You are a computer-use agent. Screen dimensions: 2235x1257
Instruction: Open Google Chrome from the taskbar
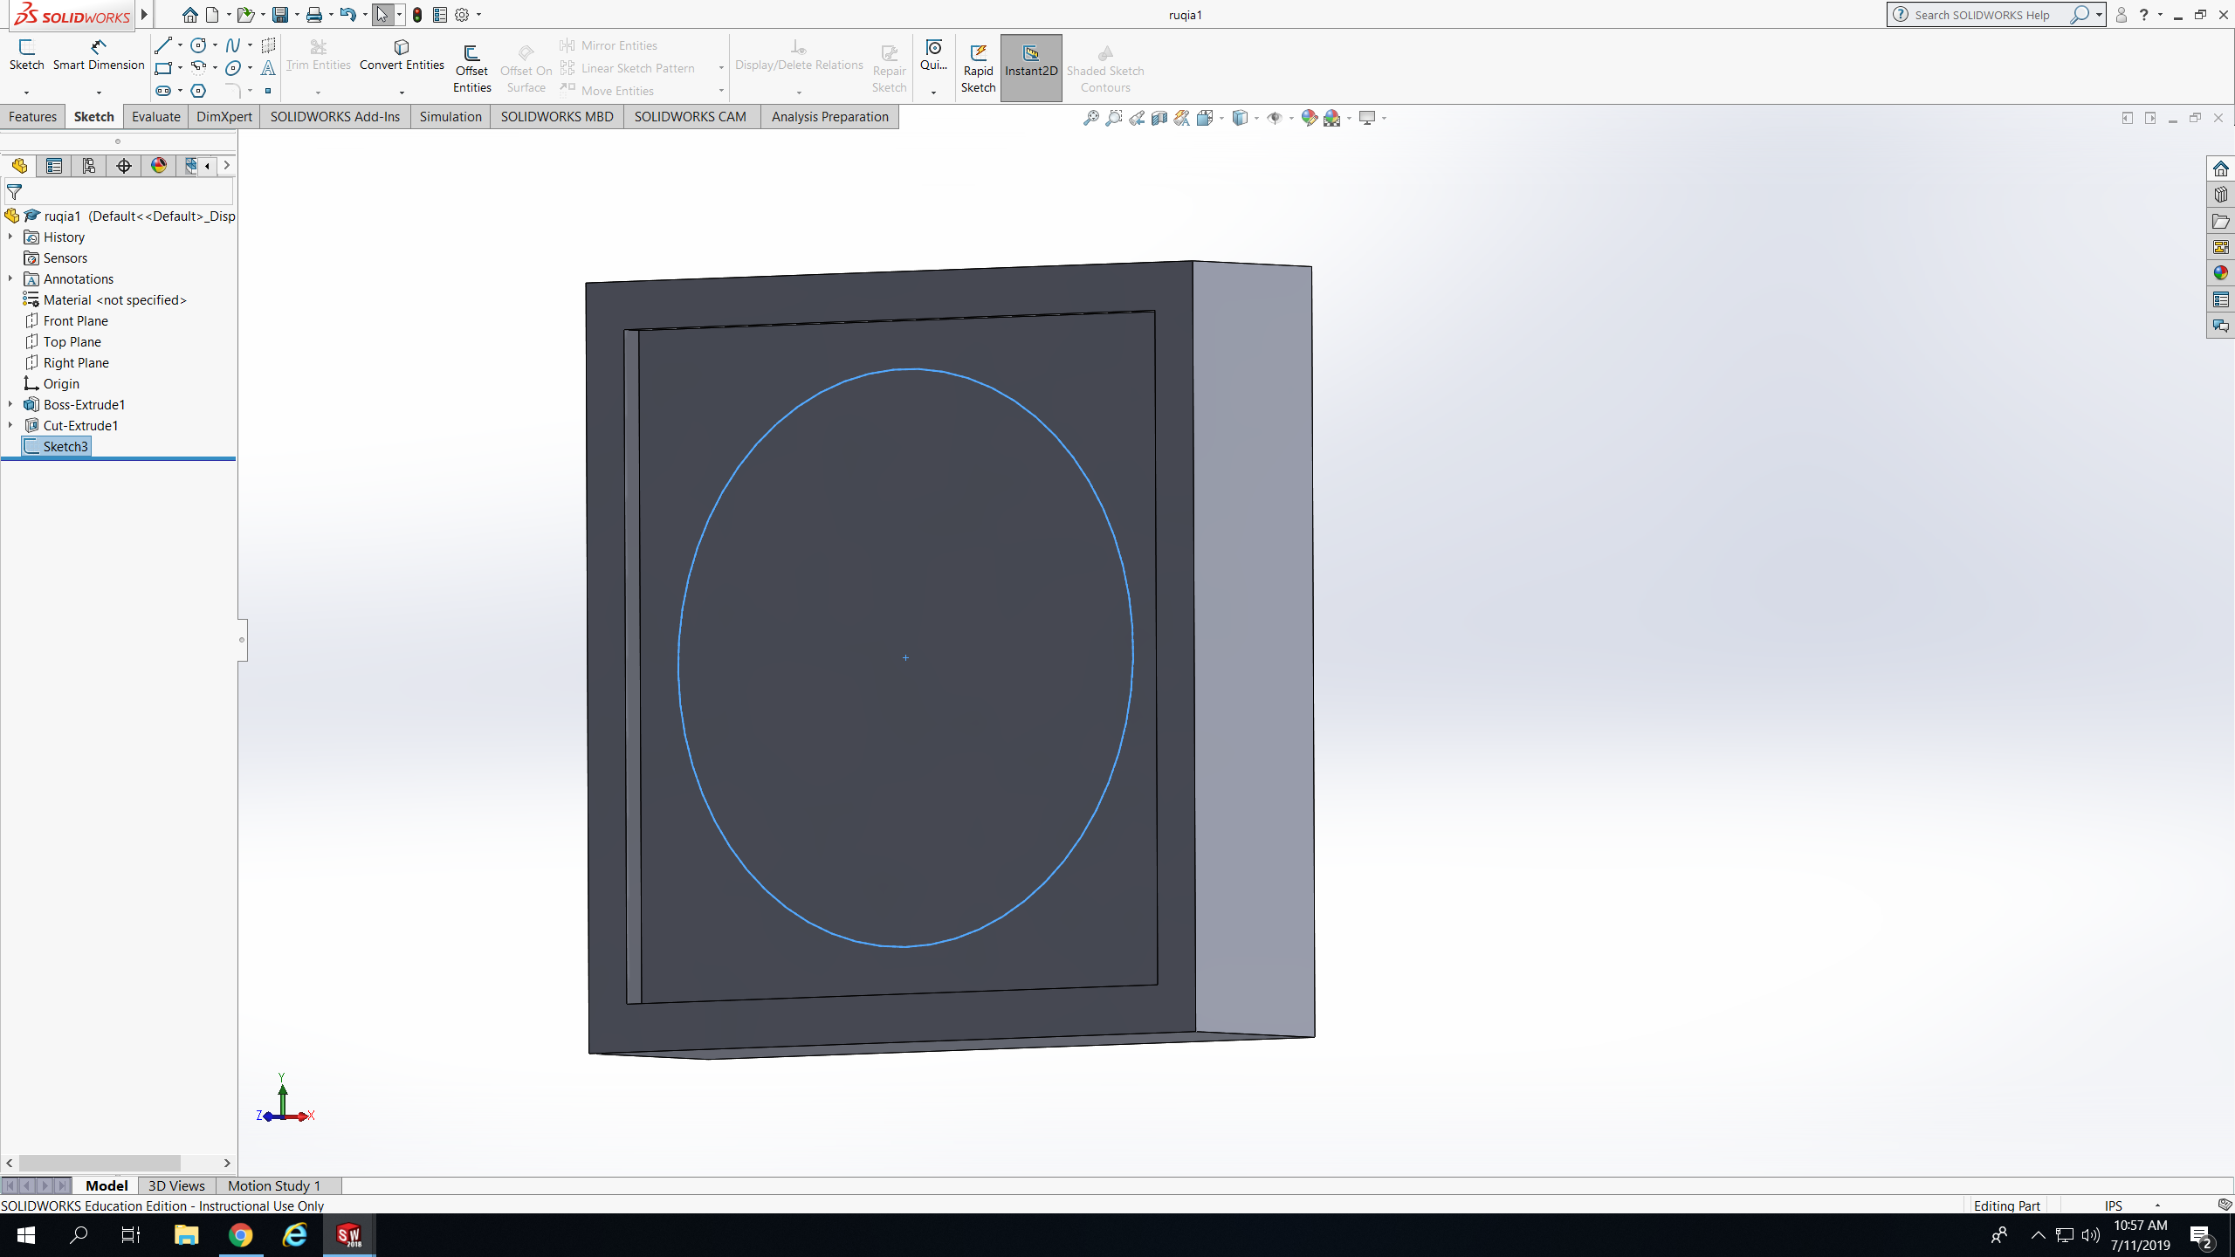point(240,1235)
